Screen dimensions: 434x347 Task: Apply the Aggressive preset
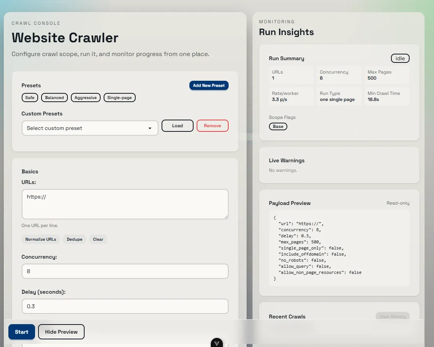click(85, 98)
